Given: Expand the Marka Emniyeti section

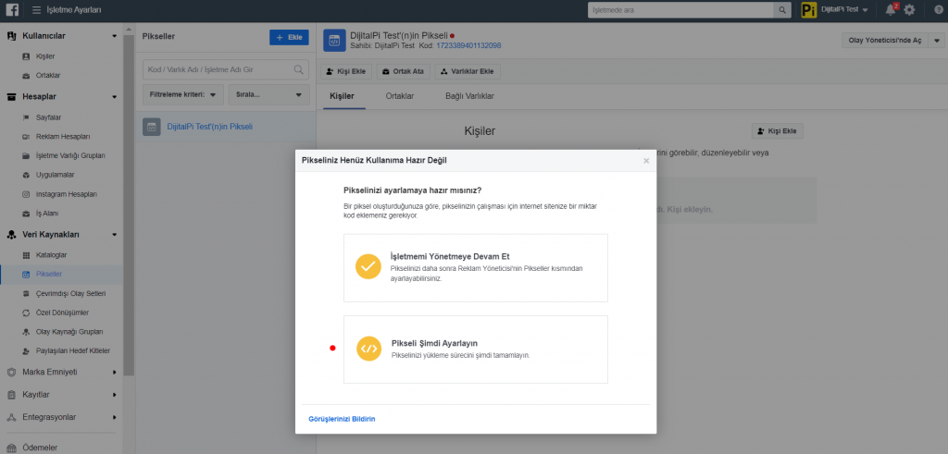Looking at the screenshot, I should tap(114, 373).
